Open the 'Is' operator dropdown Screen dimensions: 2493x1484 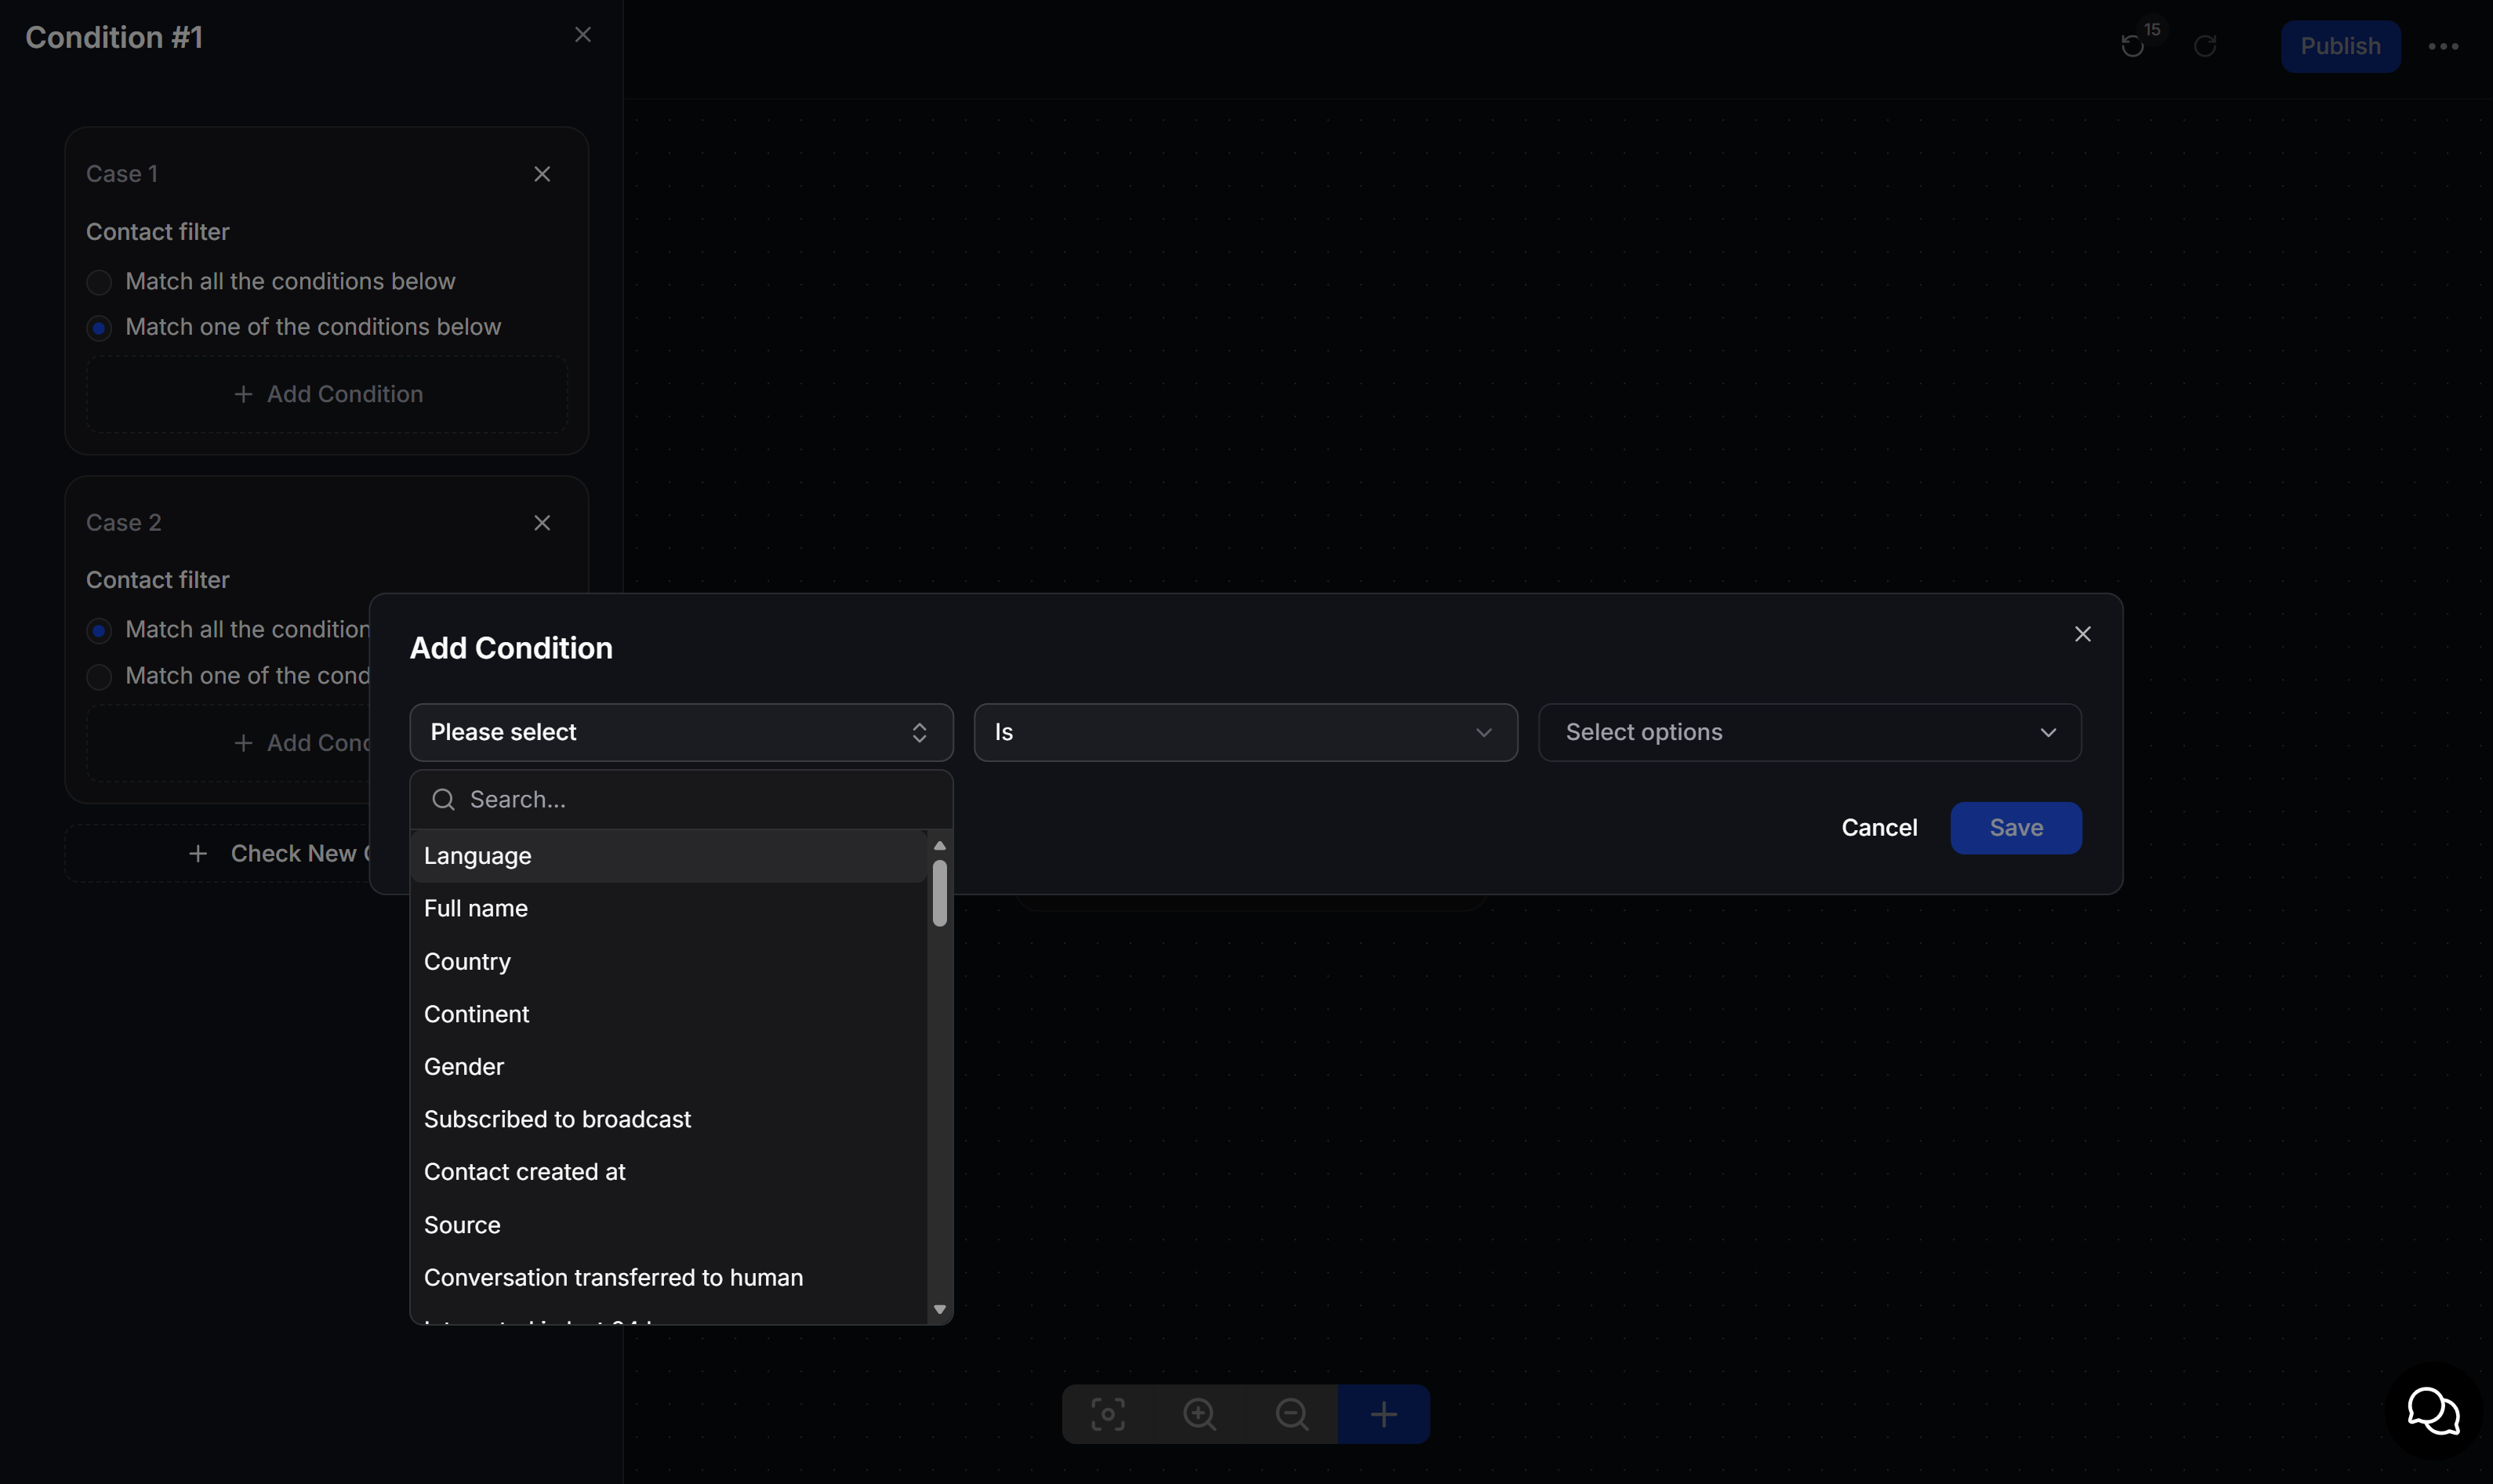click(1245, 732)
